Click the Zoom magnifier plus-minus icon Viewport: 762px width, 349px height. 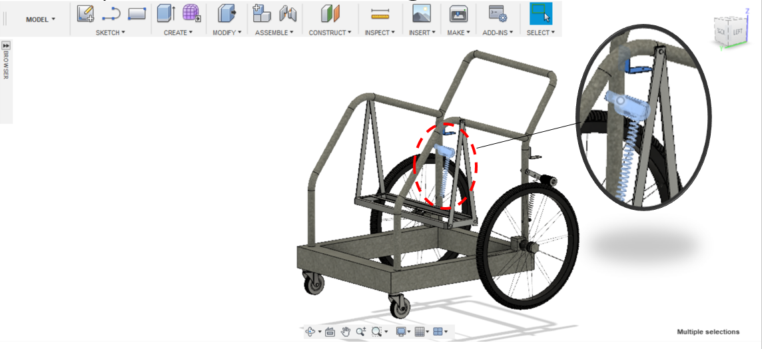pos(360,332)
